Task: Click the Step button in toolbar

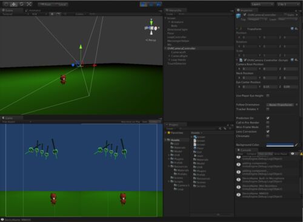Action: pos(158,4)
